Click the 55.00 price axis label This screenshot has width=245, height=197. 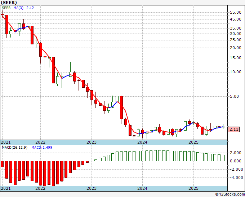coord(236,12)
